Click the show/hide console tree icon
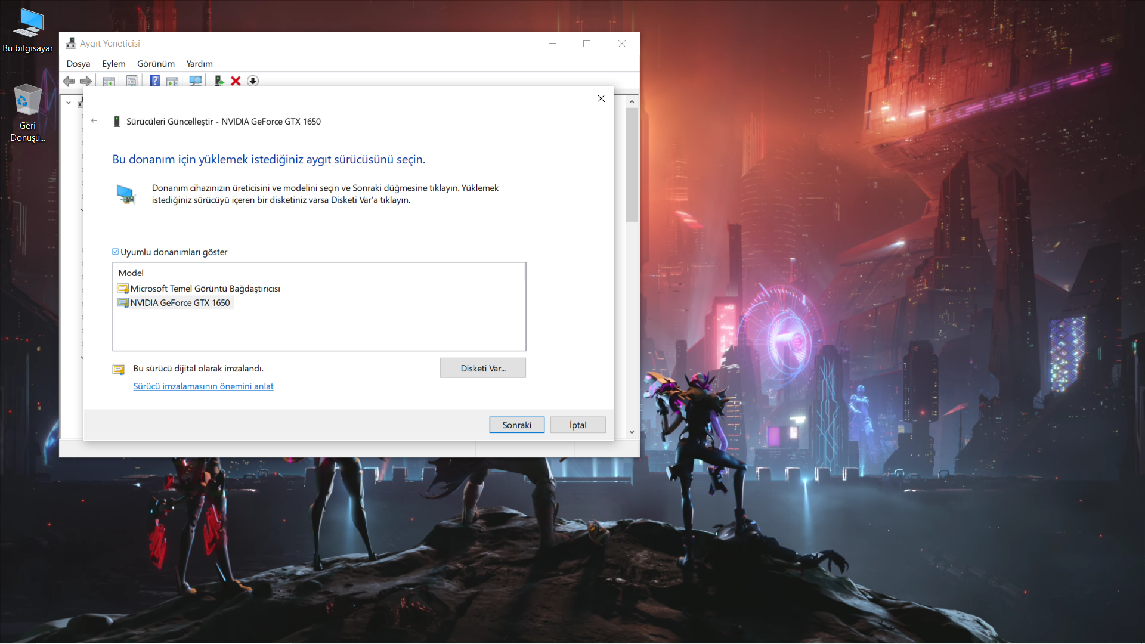 [x=109, y=81]
